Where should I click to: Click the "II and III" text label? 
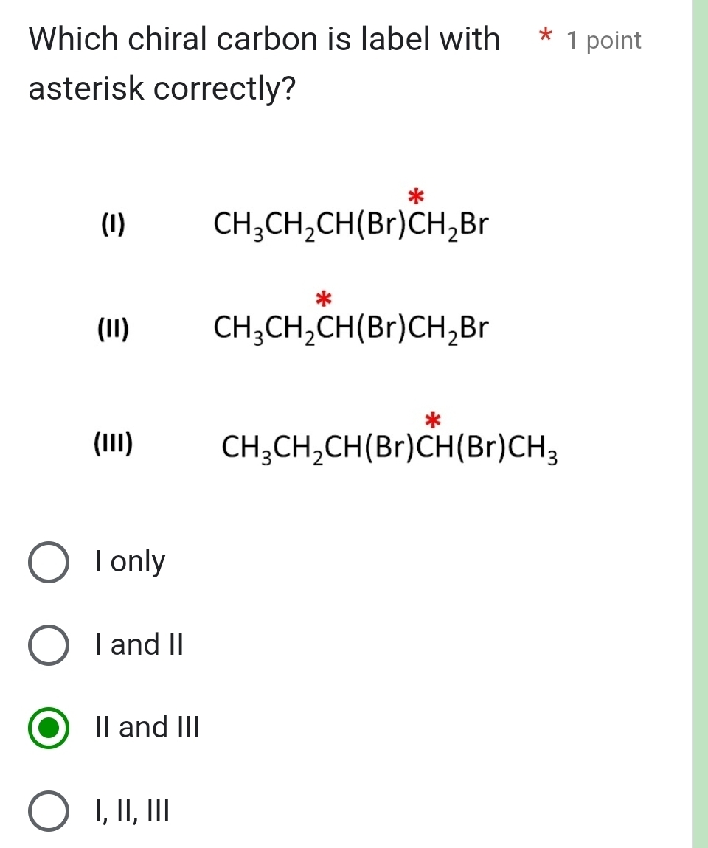tap(147, 729)
